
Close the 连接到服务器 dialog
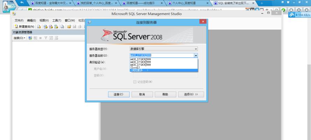click(203, 22)
